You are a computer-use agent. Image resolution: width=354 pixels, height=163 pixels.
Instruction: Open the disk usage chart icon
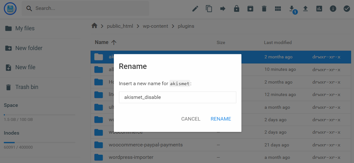click(319, 9)
